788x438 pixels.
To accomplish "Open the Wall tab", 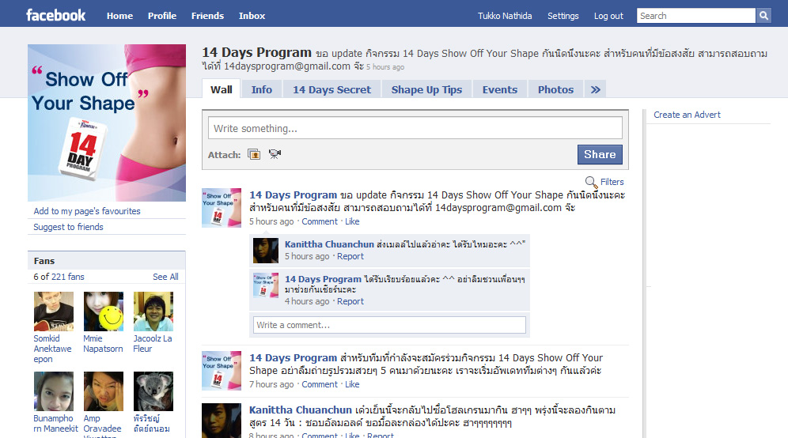I will 221,89.
